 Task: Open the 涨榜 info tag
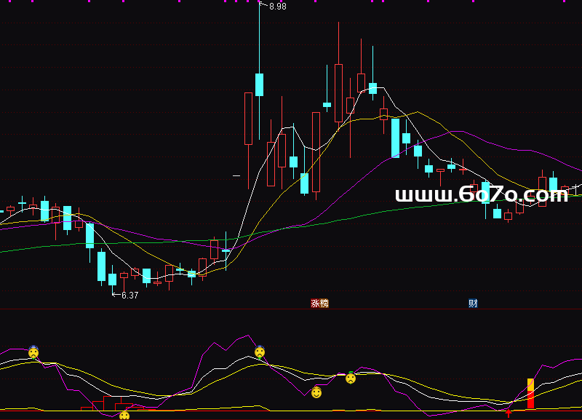pos(319,303)
